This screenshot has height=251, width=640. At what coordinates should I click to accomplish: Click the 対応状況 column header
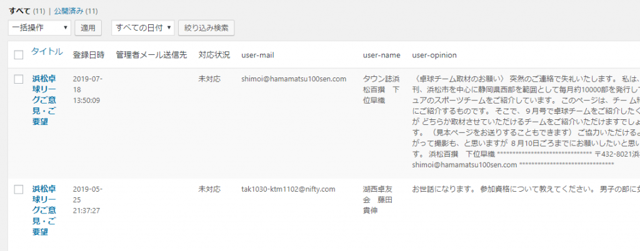(x=214, y=55)
